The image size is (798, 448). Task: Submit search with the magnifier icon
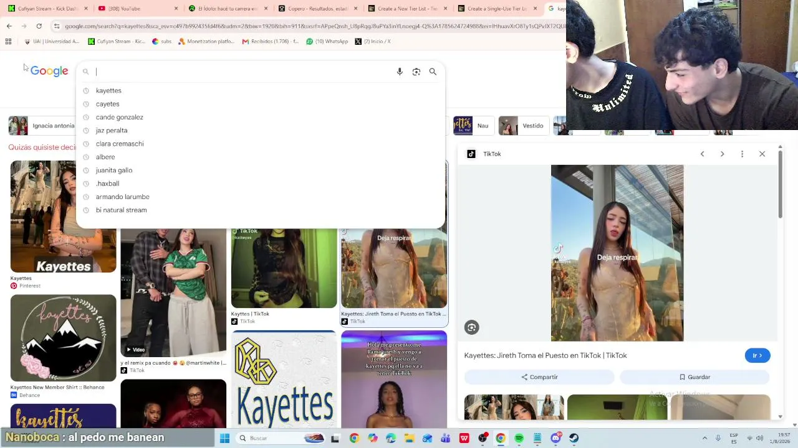(x=433, y=72)
